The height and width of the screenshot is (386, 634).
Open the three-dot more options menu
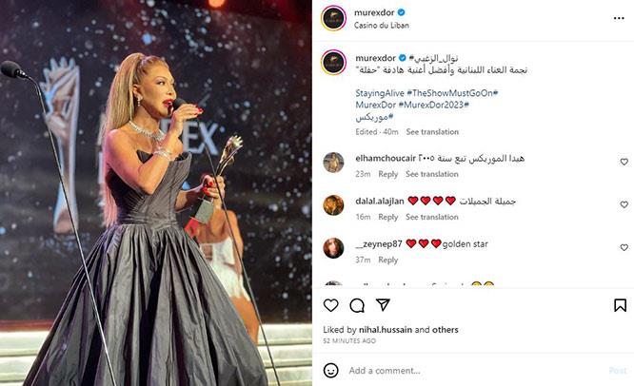coord(619,18)
